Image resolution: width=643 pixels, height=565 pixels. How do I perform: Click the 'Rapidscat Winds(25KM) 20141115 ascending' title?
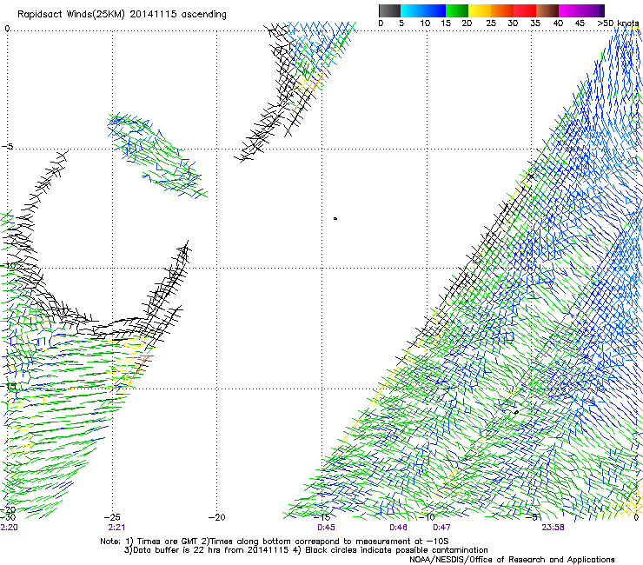(122, 15)
